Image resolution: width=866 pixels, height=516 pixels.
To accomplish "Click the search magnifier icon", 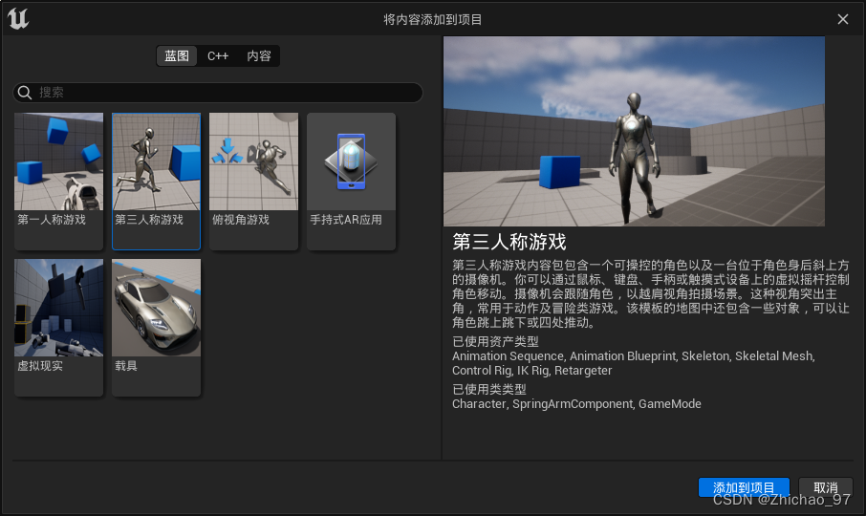I will click(25, 92).
